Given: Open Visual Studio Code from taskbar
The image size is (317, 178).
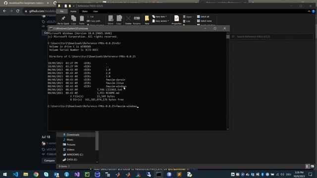Looking at the screenshot, I should [x=15, y=175].
